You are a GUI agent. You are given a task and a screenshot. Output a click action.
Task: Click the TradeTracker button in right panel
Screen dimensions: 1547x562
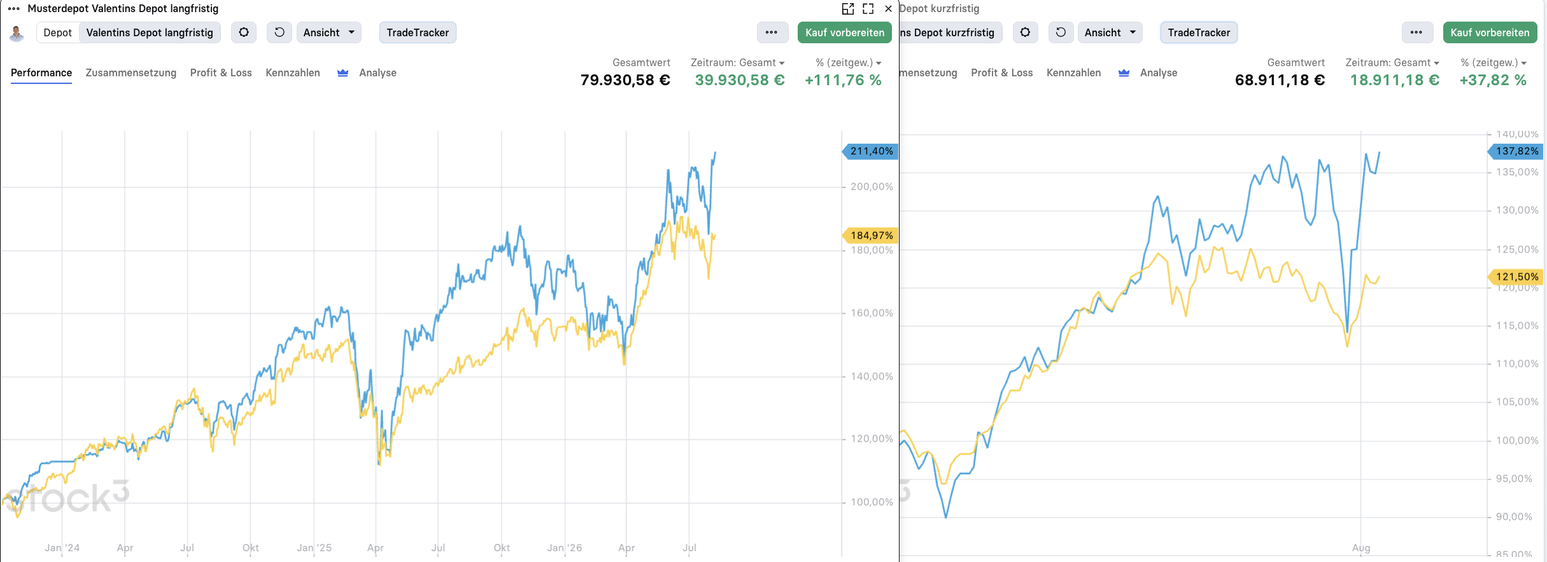pos(1199,32)
